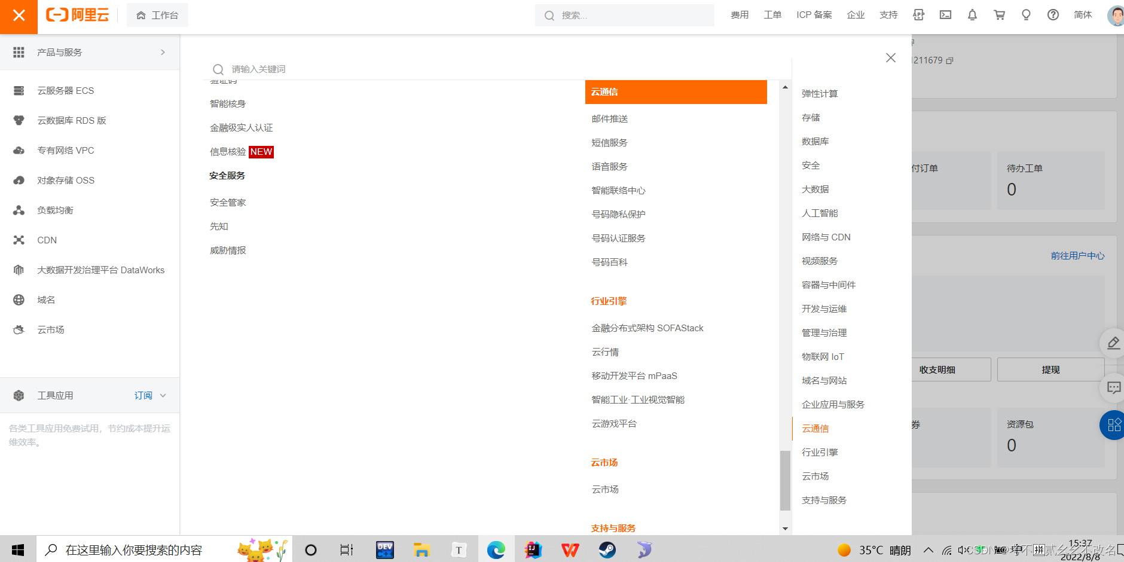Open 号码隐私保护 product link
Screen dimensions: 1124x562
point(618,215)
